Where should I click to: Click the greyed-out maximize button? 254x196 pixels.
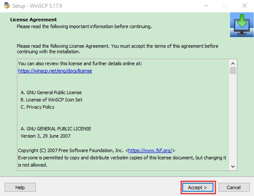(225, 6)
